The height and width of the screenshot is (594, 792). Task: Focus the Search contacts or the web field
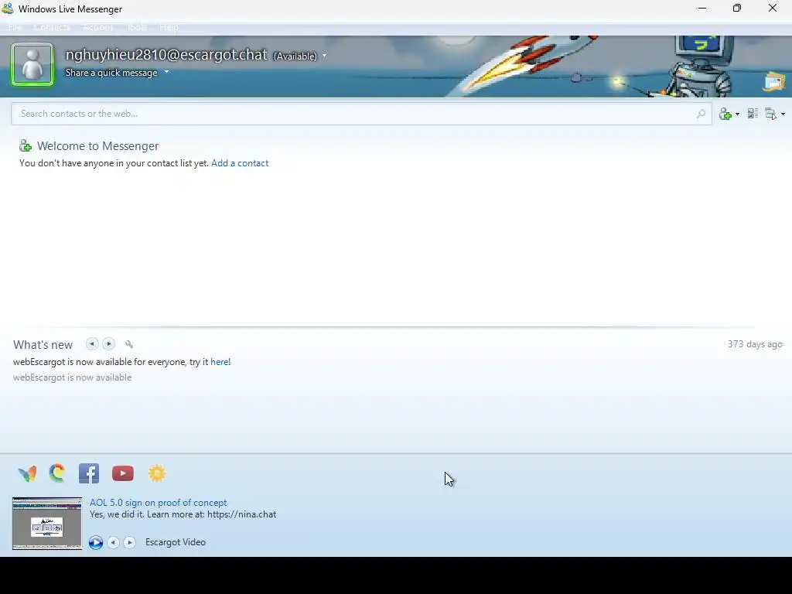pos(361,114)
